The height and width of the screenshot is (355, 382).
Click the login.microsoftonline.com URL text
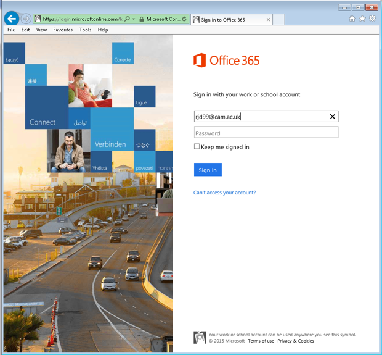pos(83,19)
